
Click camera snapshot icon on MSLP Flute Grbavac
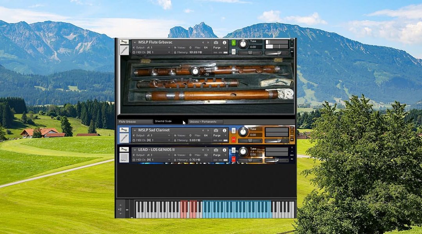[216, 43]
